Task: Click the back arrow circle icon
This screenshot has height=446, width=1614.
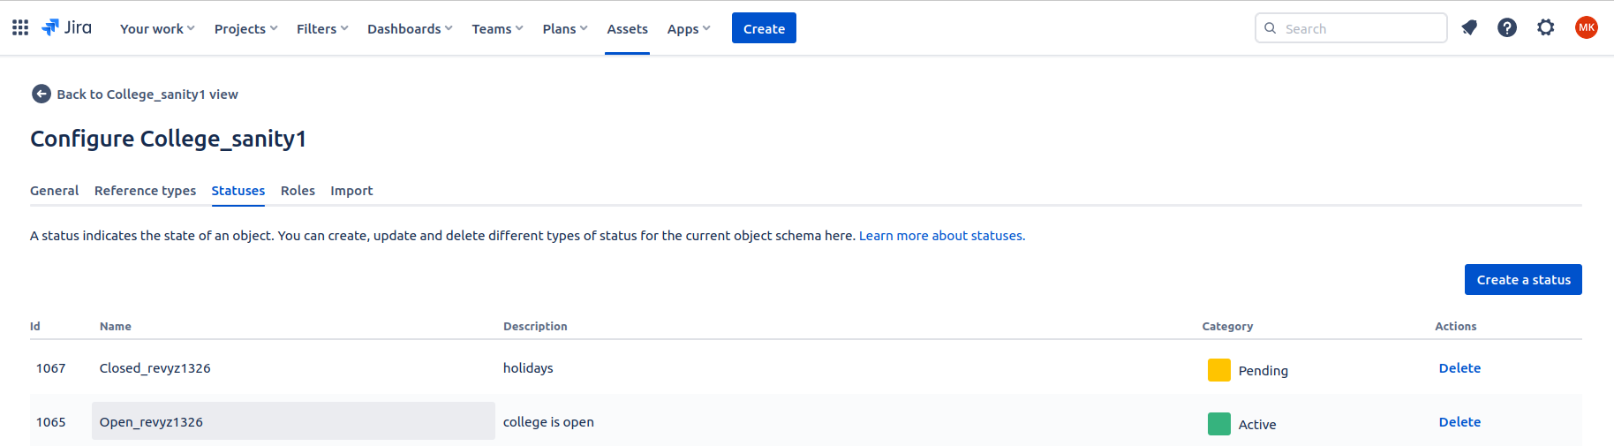Action: point(41,94)
